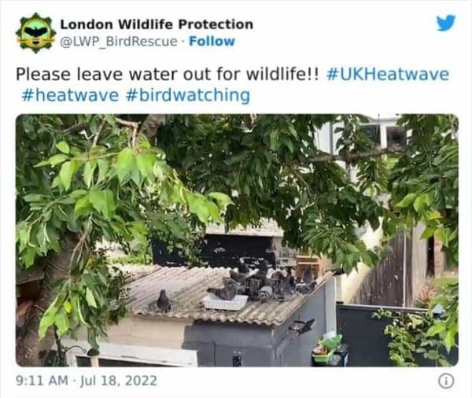Open the #birdwatching hashtag
The height and width of the screenshot is (398, 472).
point(187,95)
